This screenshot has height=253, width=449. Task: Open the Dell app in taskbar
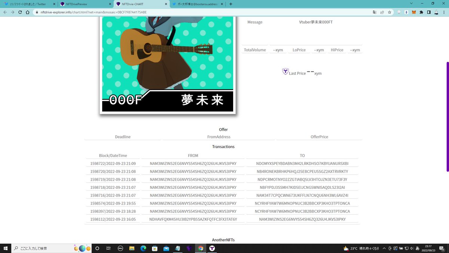point(120,248)
